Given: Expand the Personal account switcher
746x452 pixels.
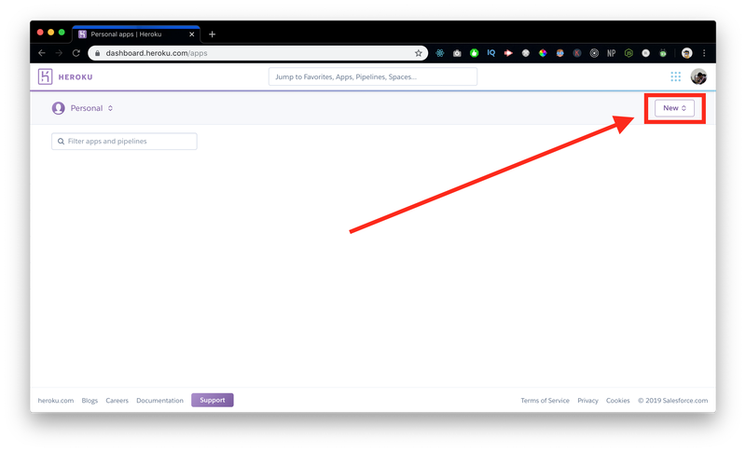Looking at the screenshot, I should point(91,108).
